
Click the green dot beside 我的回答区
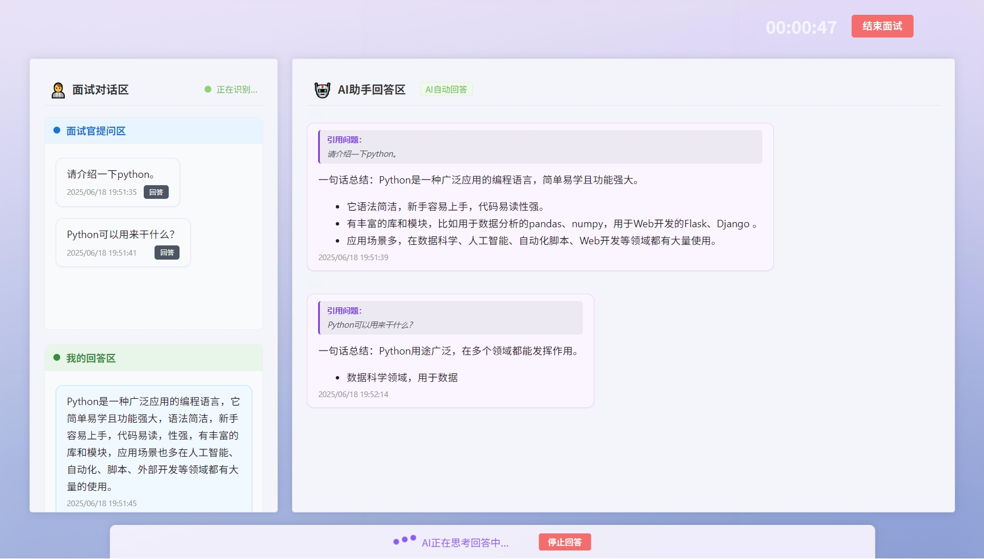(57, 357)
